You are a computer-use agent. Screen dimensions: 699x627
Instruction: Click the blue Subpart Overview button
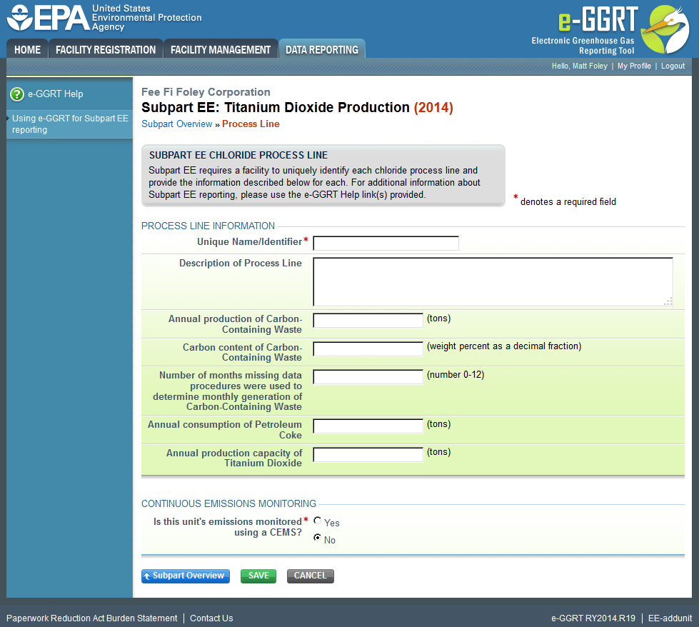point(186,576)
